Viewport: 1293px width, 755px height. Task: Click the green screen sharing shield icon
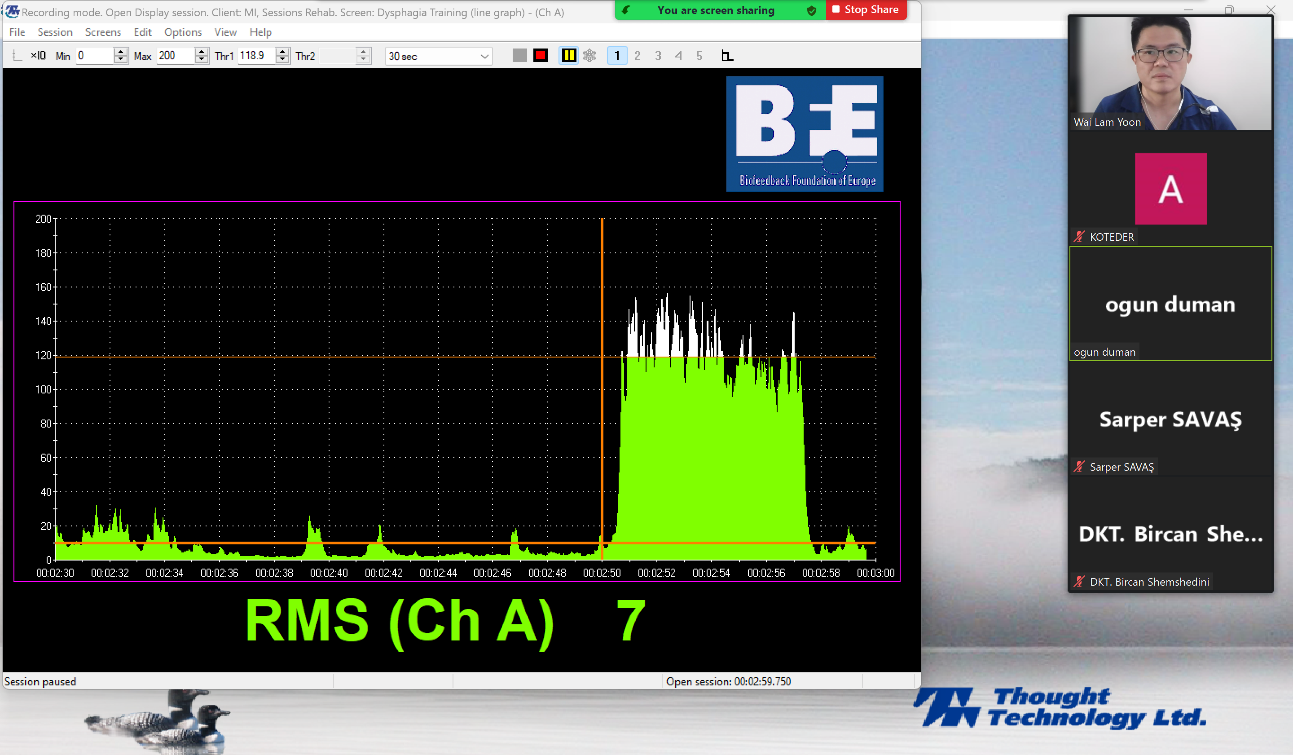click(811, 10)
